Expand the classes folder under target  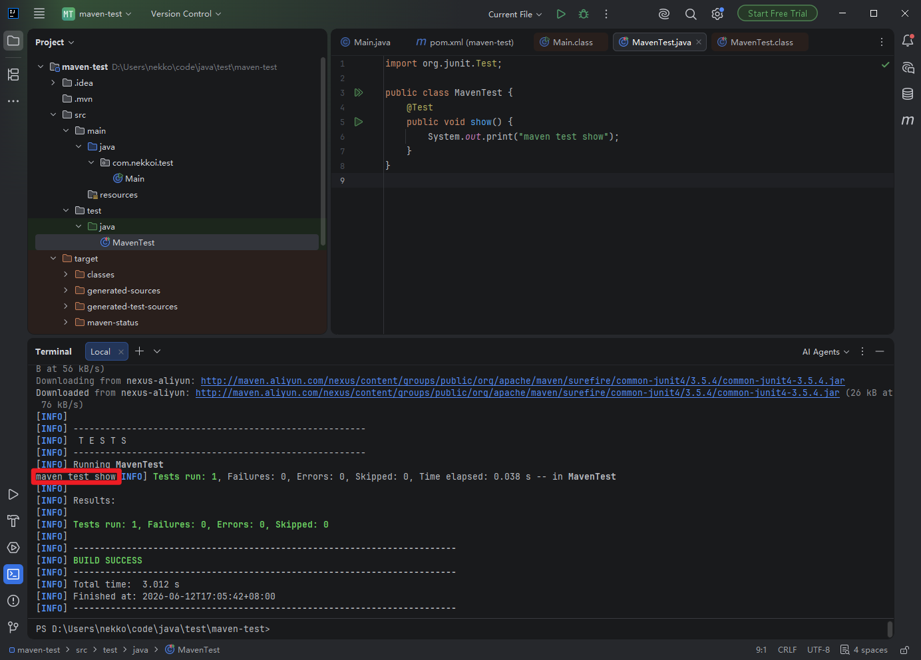point(66,274)
